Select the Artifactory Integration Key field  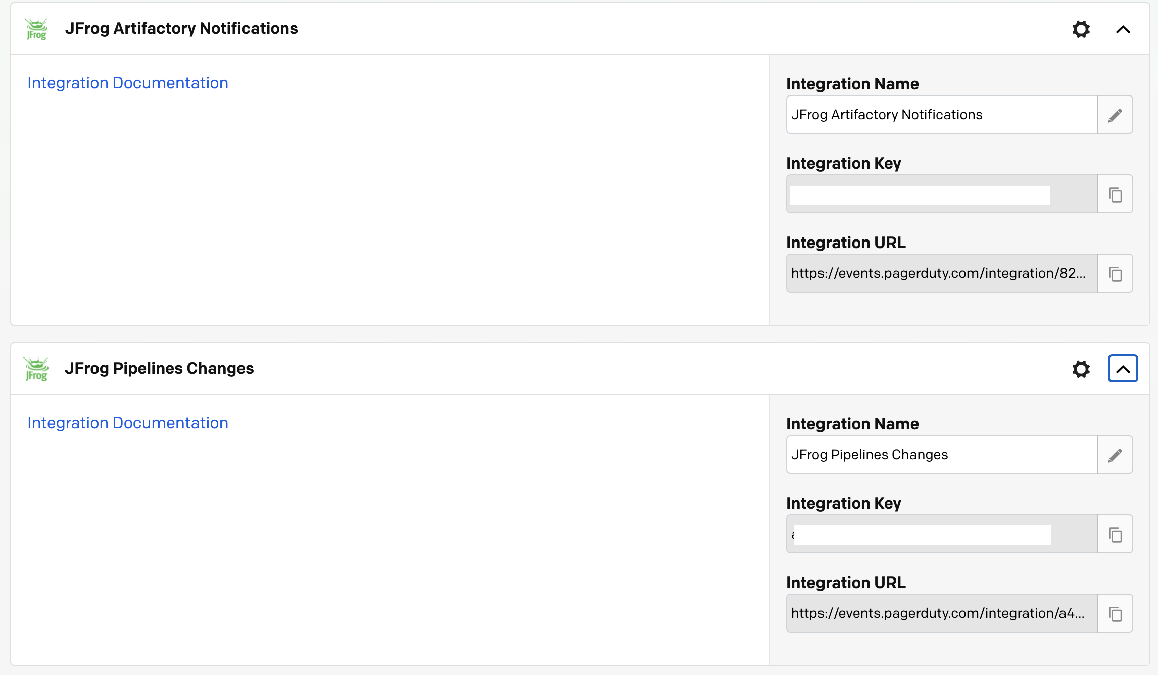(942, 194)
